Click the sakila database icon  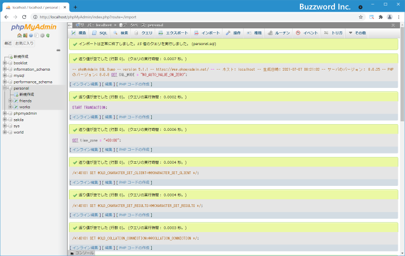(x=11, y=120)
